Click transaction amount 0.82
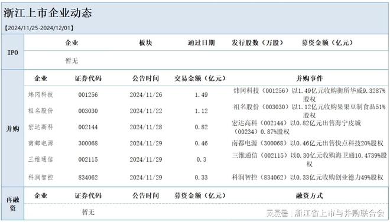The height and width of the screenshot is (222, 390). click(201, 127)
